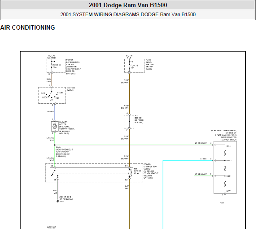This screenshot has width=271, height=229.
Task: Click the S140 splice dot on the green wire
Action: coord(55,145)
